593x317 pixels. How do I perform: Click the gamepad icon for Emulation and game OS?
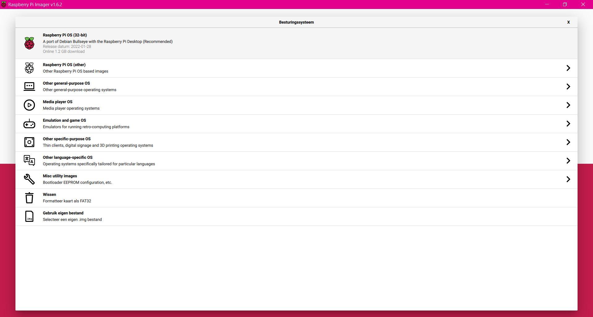29,124
